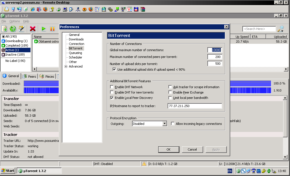290x176 pixels.
Task: Click the green Start torrent play icon
Action: coord(44,29)
